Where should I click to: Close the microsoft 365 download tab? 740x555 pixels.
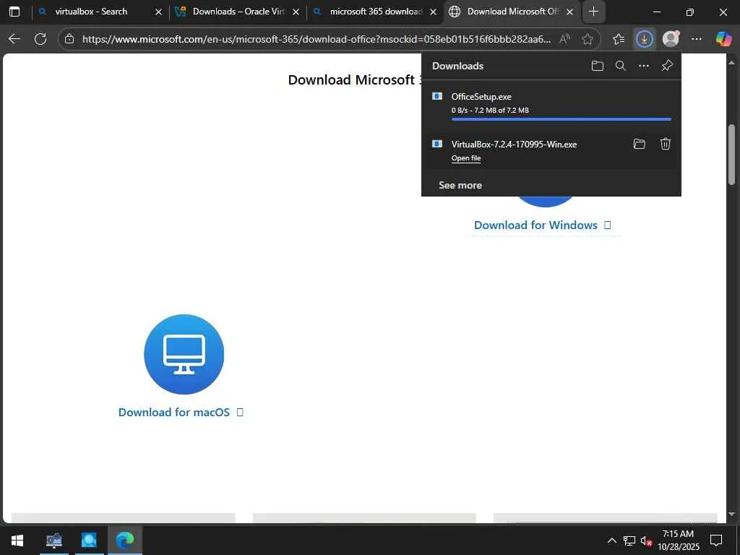point(434,12)
